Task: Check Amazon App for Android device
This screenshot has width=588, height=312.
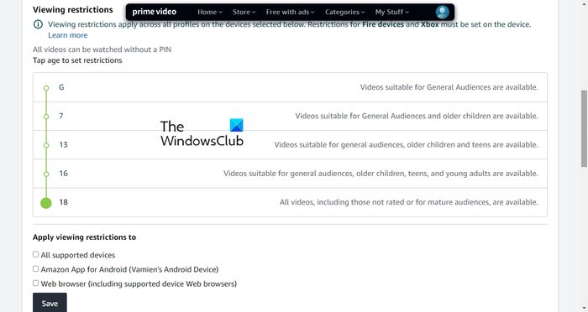Action: (35, 269)
